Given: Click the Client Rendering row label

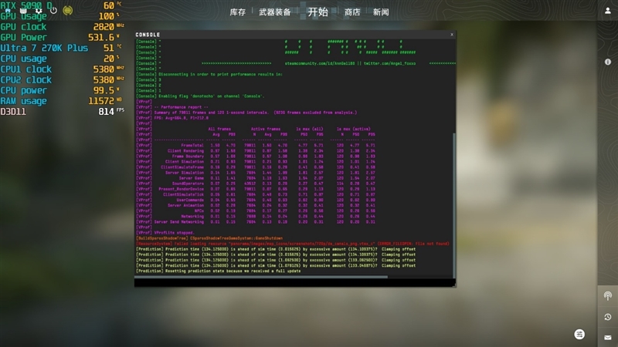Looking at the screenshot, I should (185, 150).
